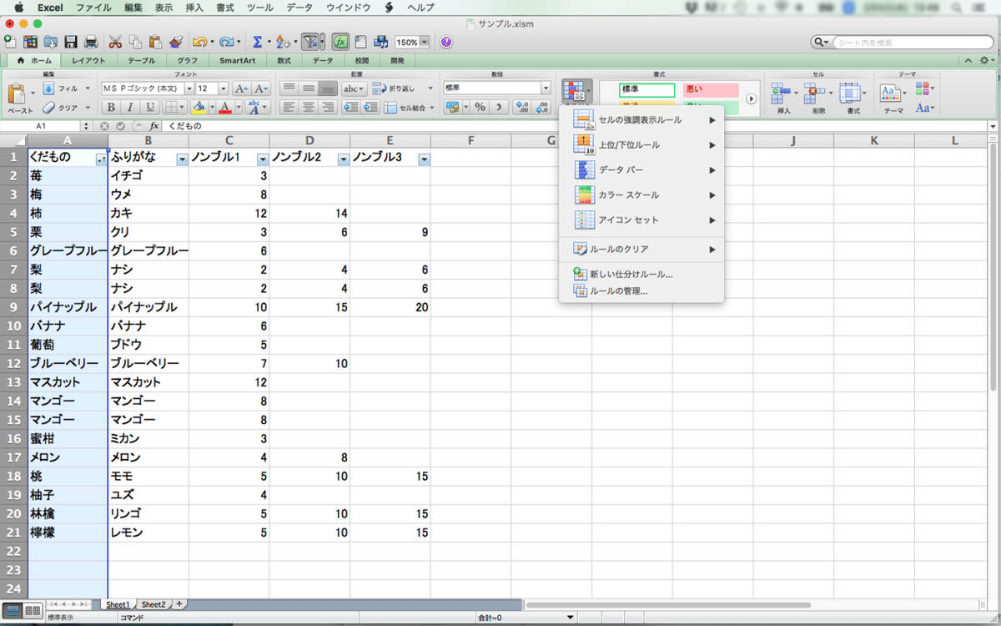Click the AutoSum sigma icon
Image resolution: width=1001 pixels, height=626 pixels.
258,42
